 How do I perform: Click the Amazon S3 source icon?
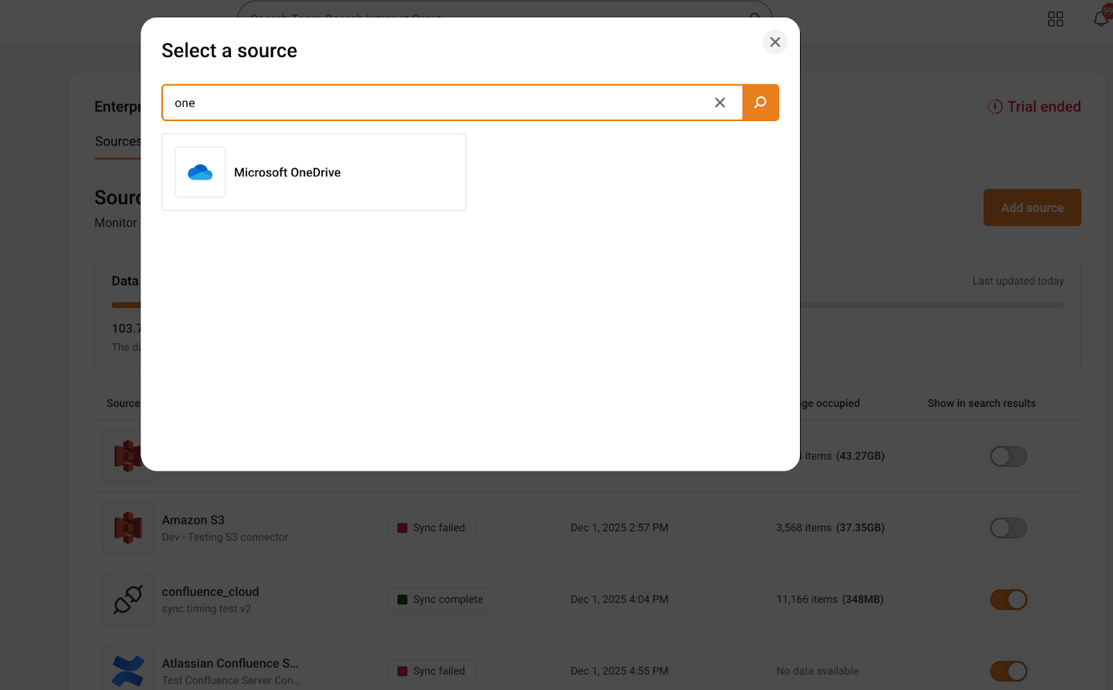tap(128, 528)
